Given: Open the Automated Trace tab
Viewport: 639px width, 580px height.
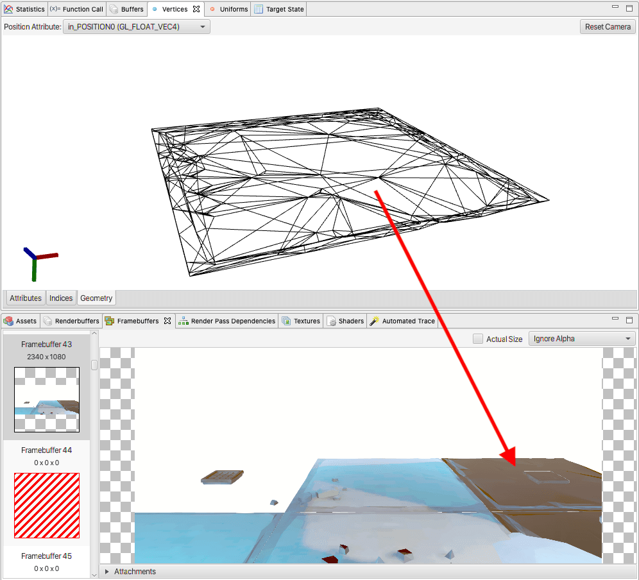Looking at the screenshot, I should pos(403,321).
